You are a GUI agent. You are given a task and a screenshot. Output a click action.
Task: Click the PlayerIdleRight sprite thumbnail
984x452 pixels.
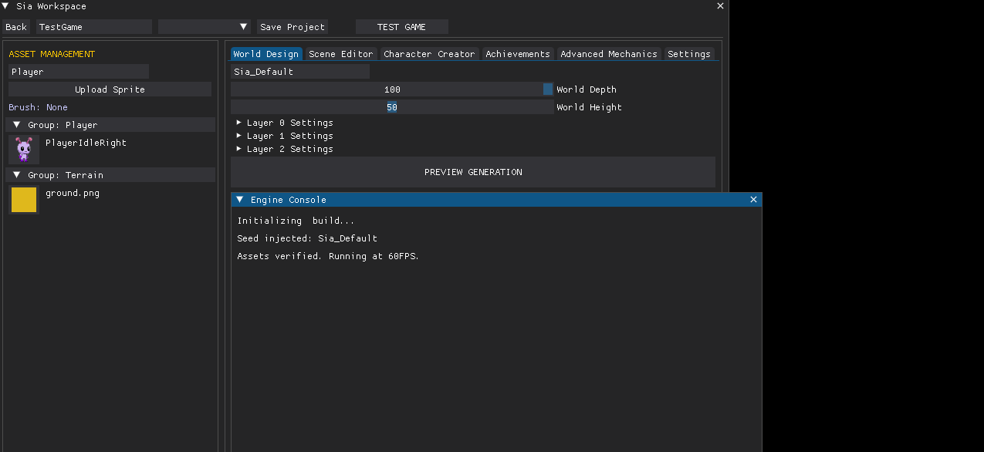tap(24, 149)
